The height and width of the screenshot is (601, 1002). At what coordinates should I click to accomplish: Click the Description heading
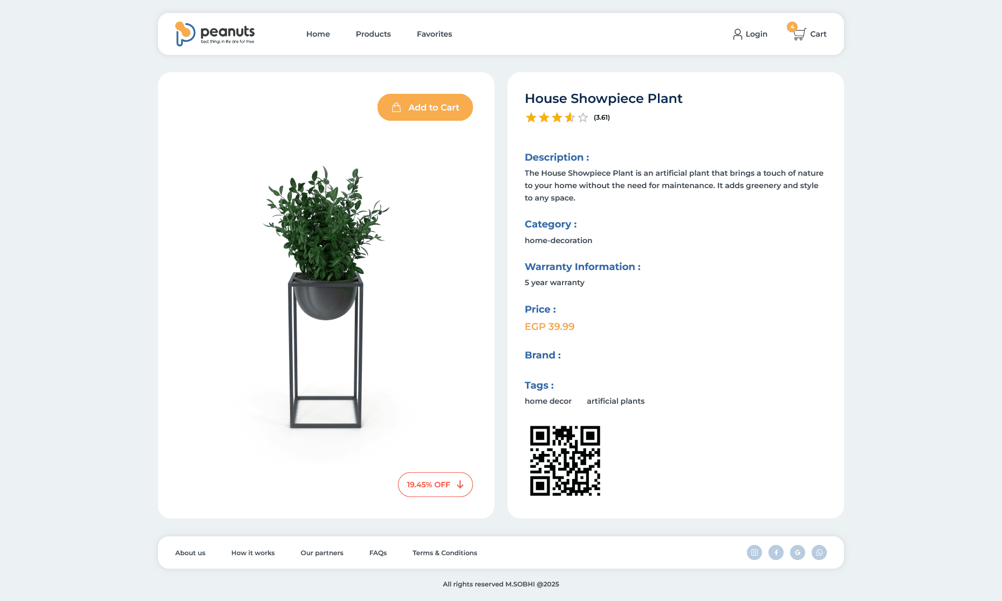(557, 157)
